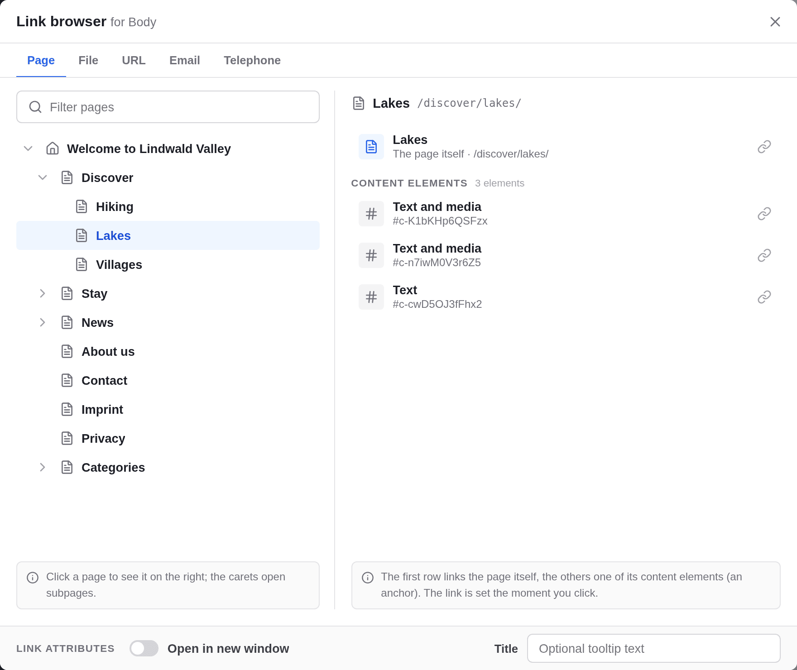
Task: Click the page icon next to Hiking
Action: (x=82, y=206)
